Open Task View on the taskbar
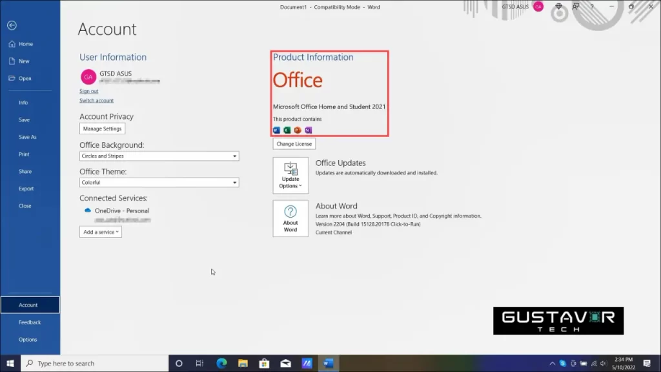This screenshot has height=372, width=661. coord(200,364)
